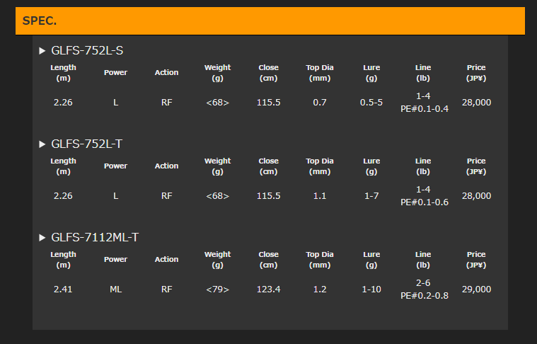Click the 29,000 price value
The height and width of the screenshot is (344, 537).
click(x=476, y=289)
